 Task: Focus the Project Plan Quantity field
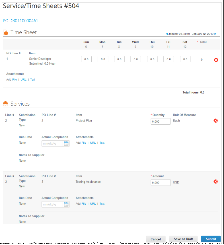[x=161, y=122]
